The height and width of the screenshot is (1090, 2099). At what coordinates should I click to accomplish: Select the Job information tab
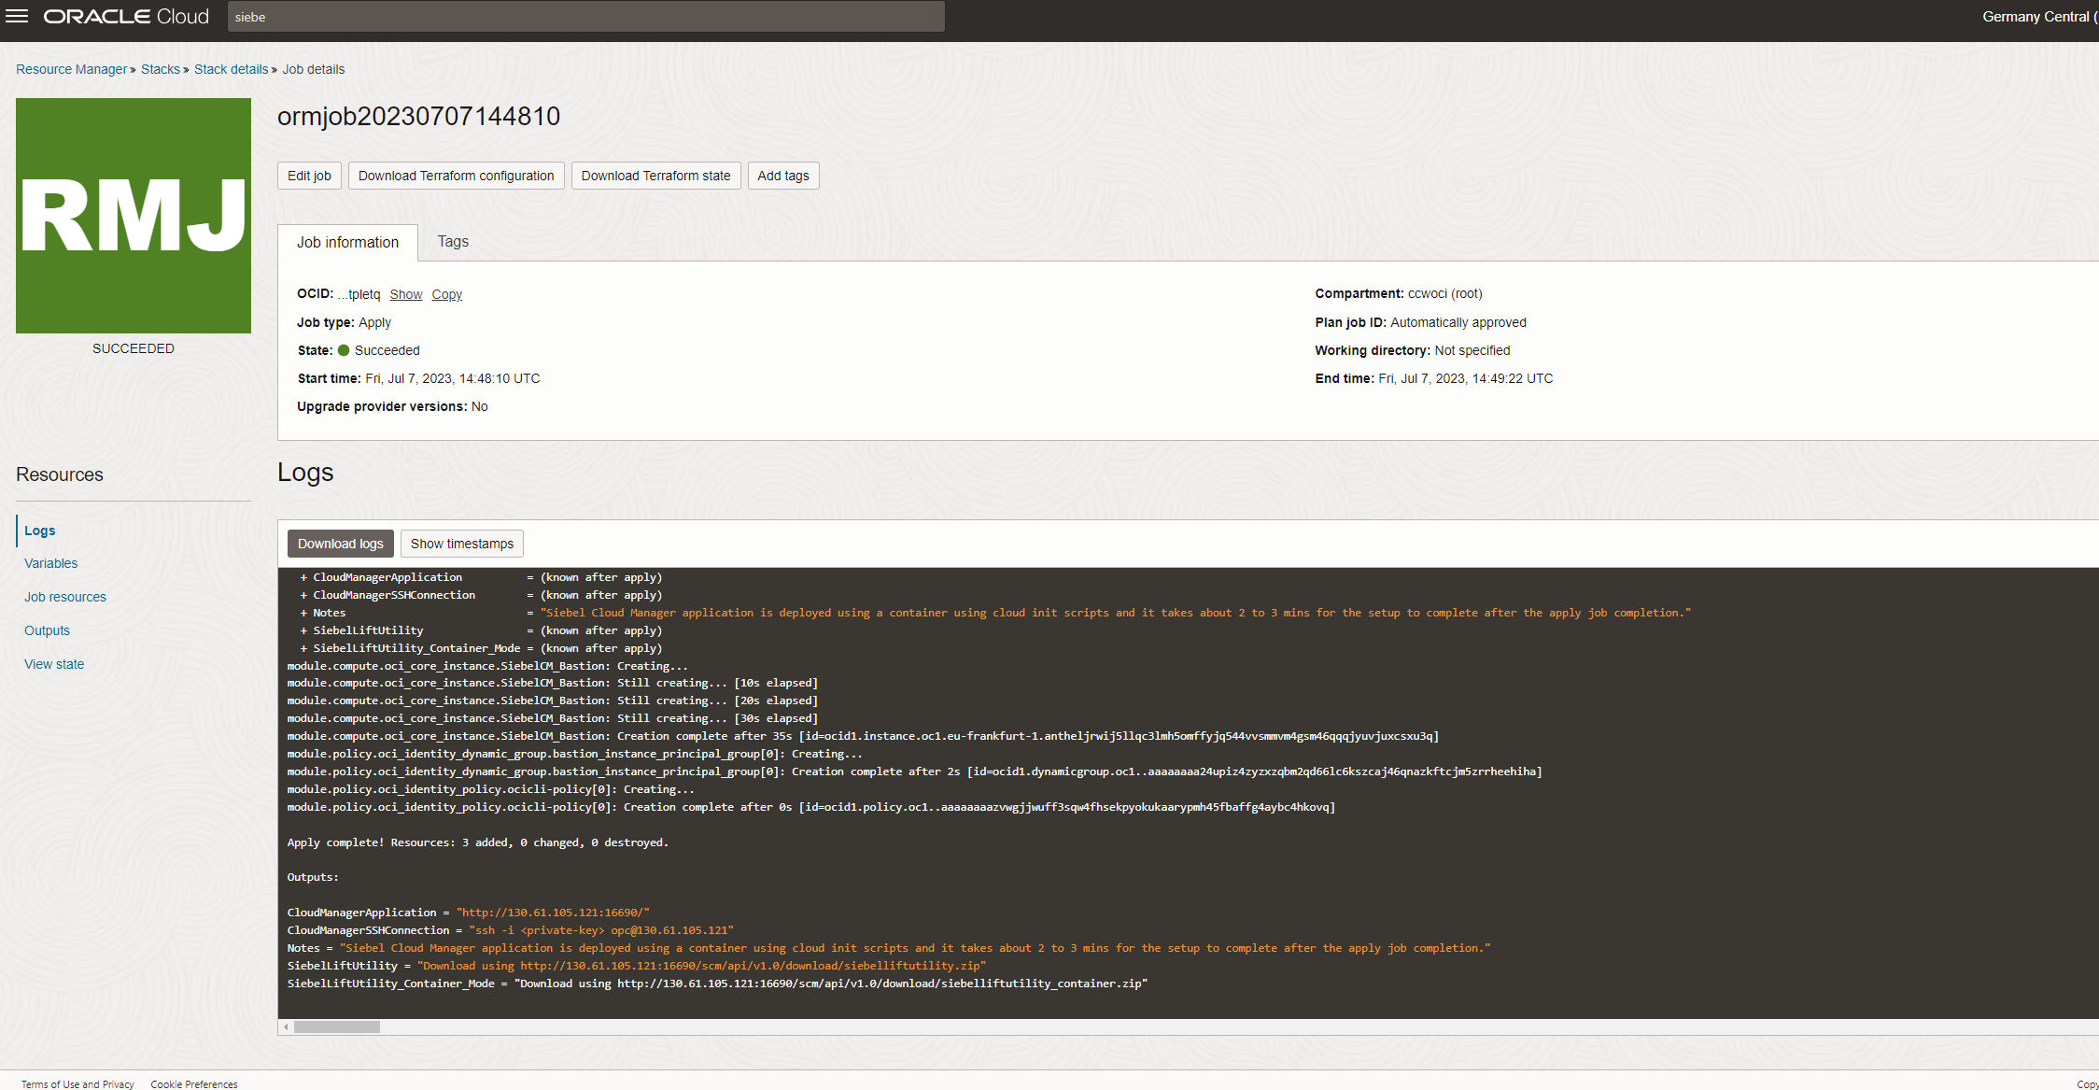pos(347,242)
